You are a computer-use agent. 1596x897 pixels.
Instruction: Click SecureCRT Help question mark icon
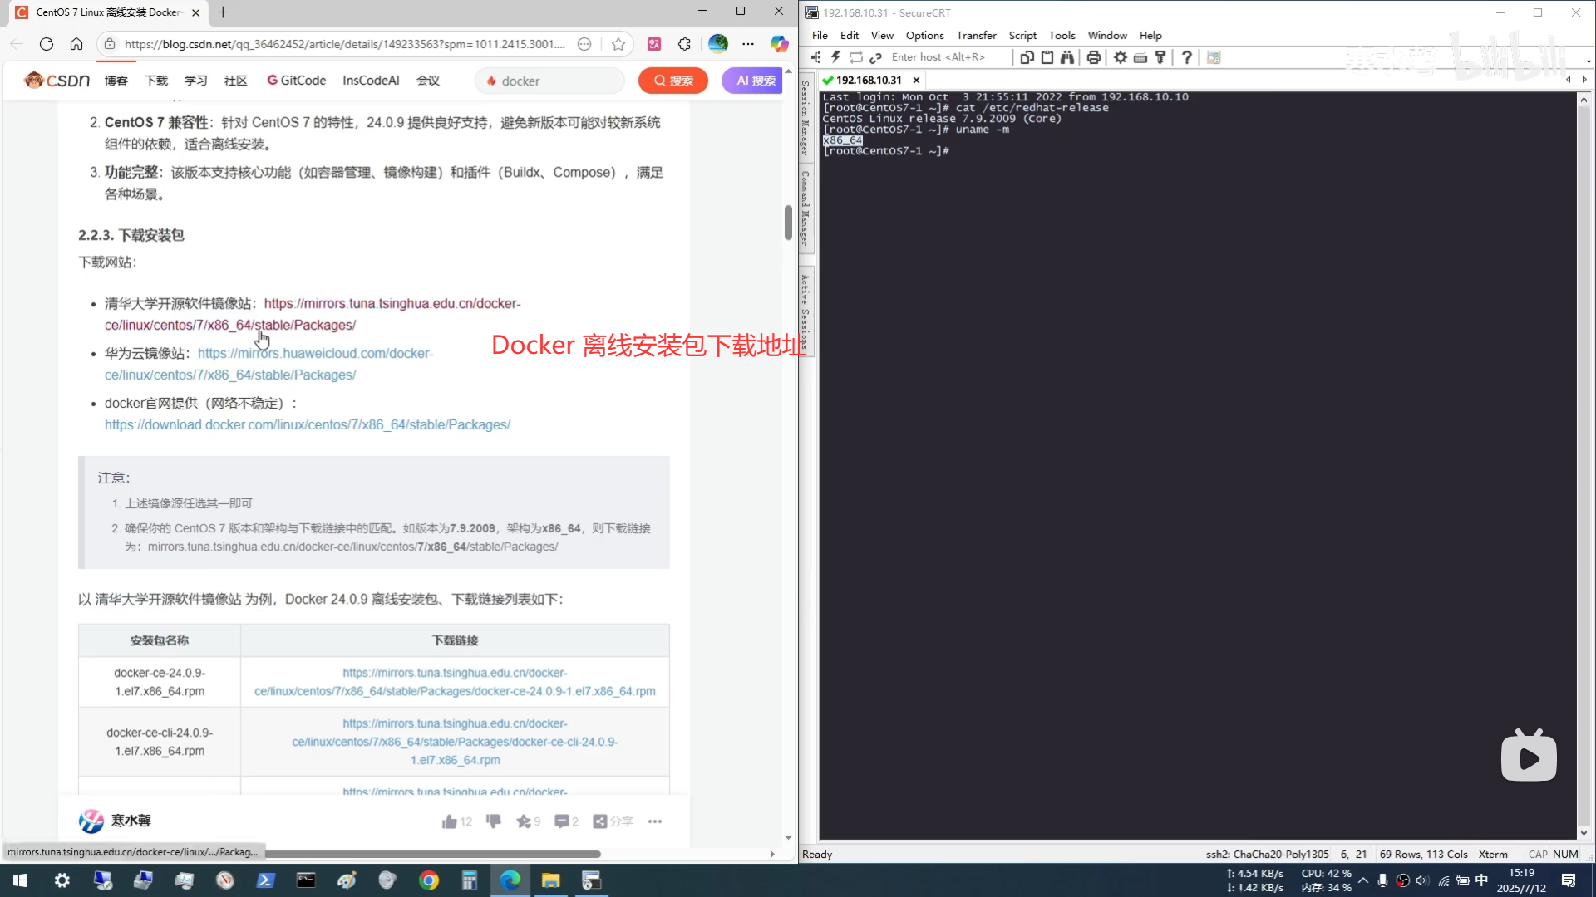click(1187, 57)
